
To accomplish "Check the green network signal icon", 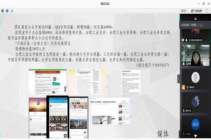I will 12,11.
